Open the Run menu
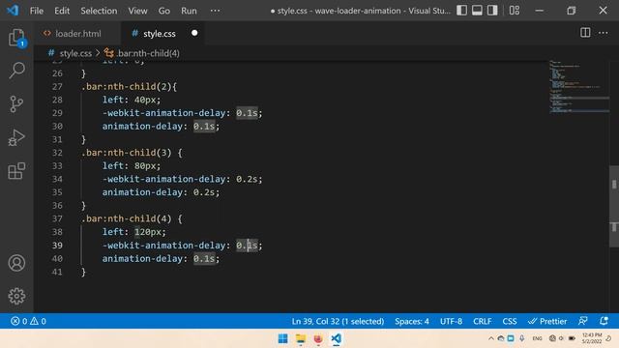Image resolution: width=619 pixels, height=348 pixels. coord(189,11)
